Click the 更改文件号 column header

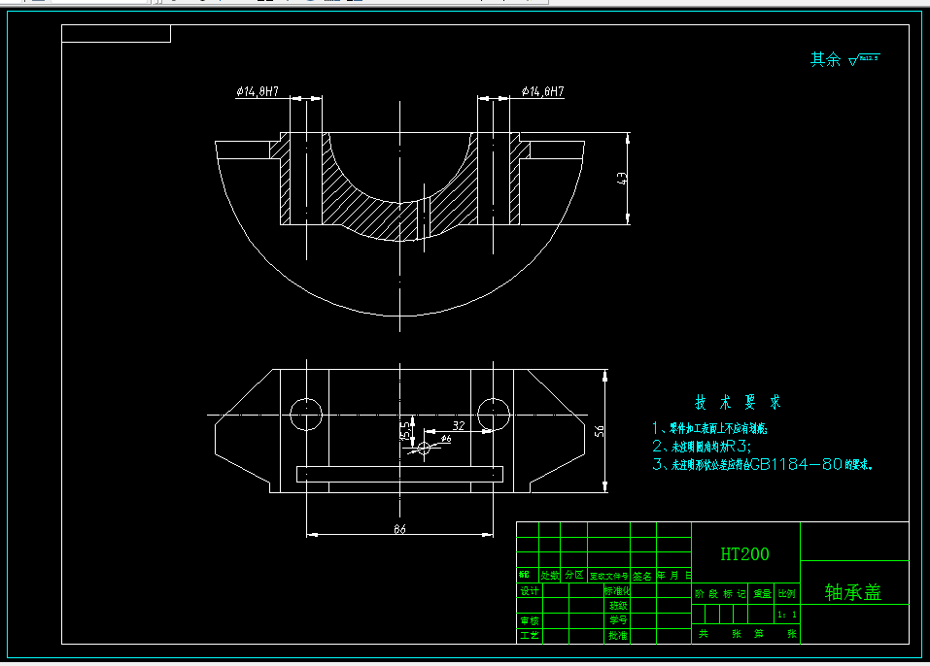pyautogui.click(x=609, y=576)
